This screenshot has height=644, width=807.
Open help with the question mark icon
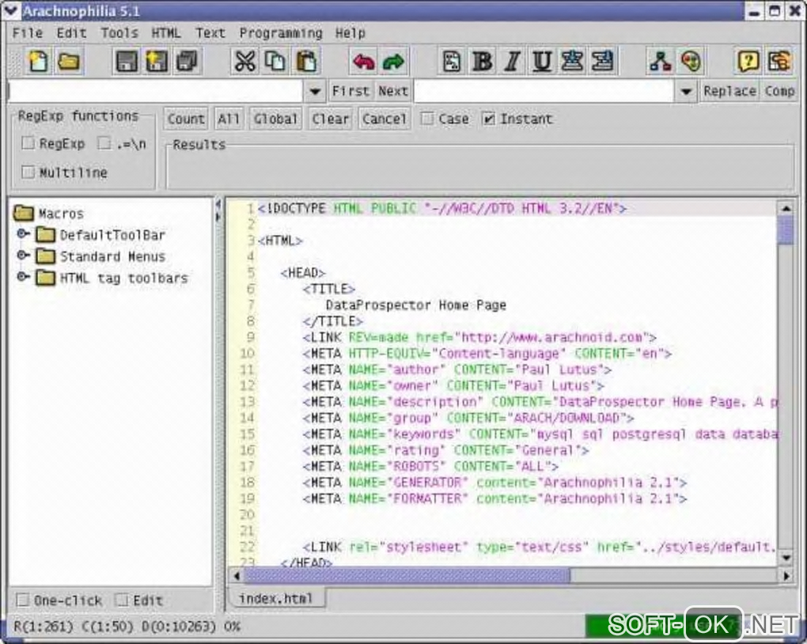pyautogui.click(x=748, y=61)
